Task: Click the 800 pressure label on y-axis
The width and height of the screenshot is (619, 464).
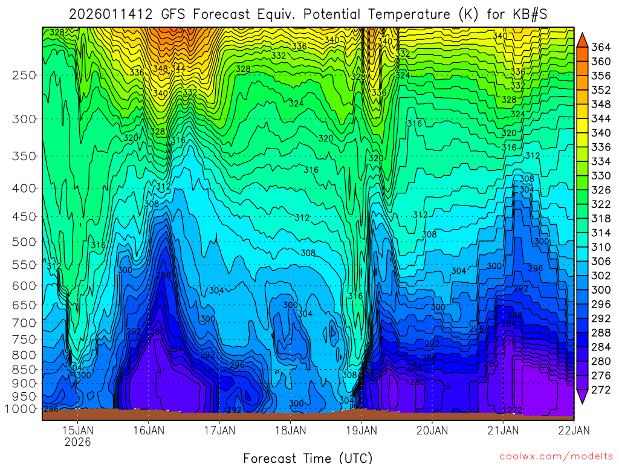Action: 24,355
